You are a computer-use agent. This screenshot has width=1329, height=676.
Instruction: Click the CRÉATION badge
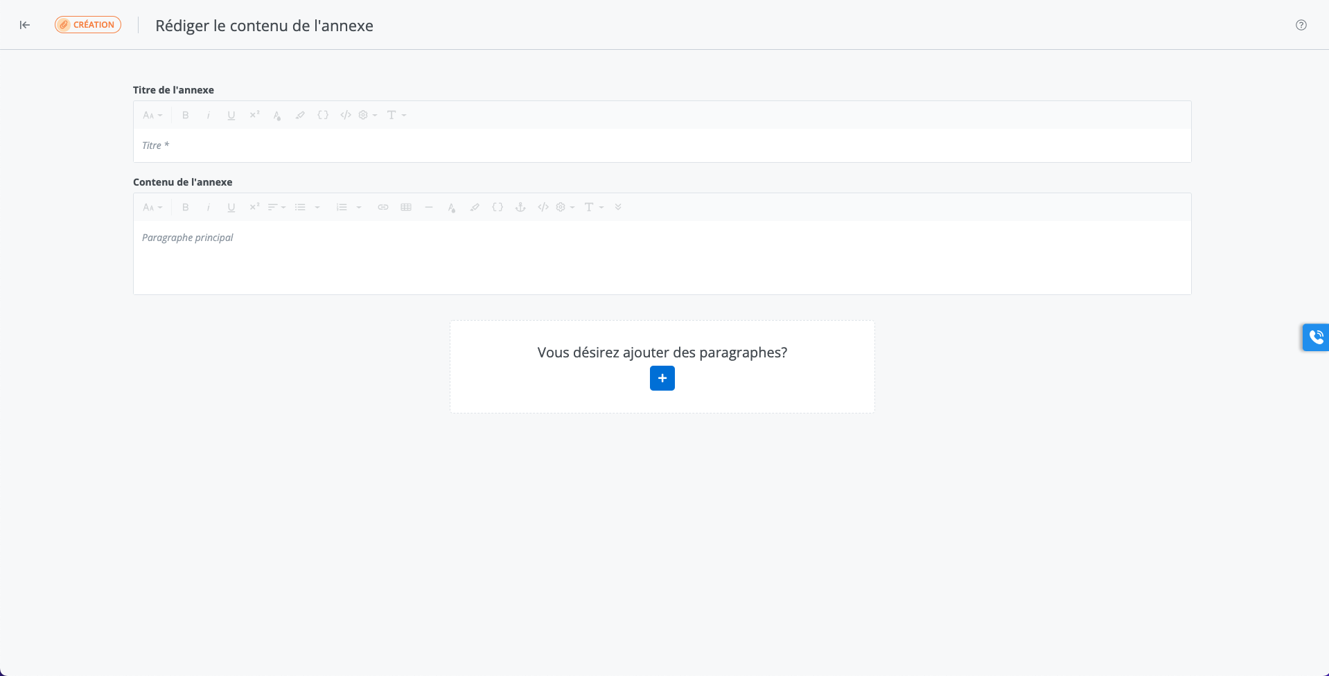[88, 25]
